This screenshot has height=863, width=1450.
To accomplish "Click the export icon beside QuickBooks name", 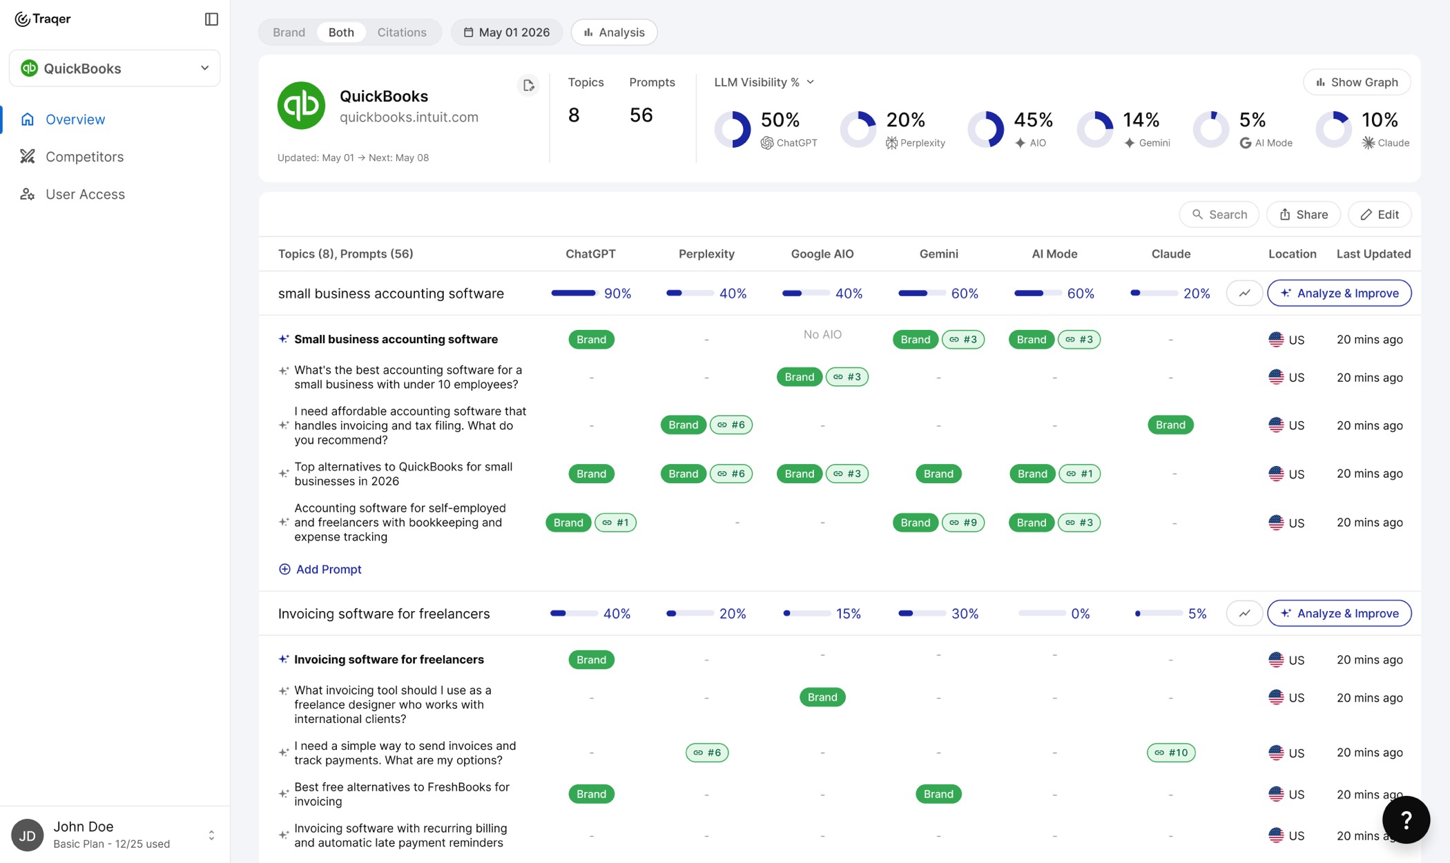I will [528, 85].
